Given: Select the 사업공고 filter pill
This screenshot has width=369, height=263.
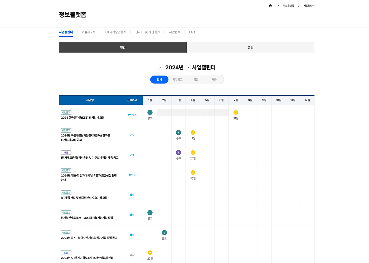Looking at the screenshot, I should [x=177, y=79].
